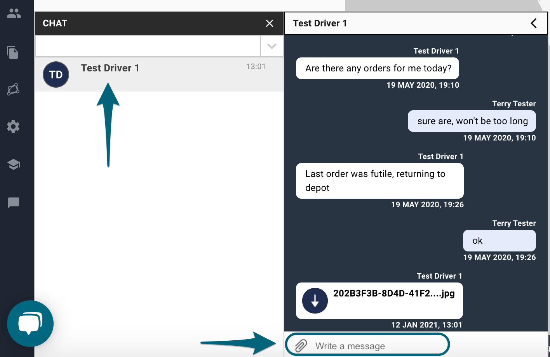
Task: Open the chat bubble sidebar icon
Action: coord(14,203)
